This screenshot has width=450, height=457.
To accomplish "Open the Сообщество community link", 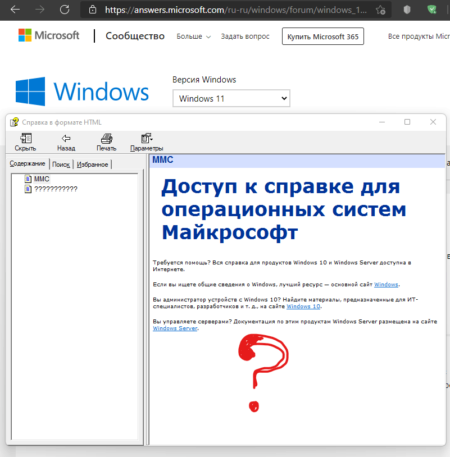I will click(135, 36).
